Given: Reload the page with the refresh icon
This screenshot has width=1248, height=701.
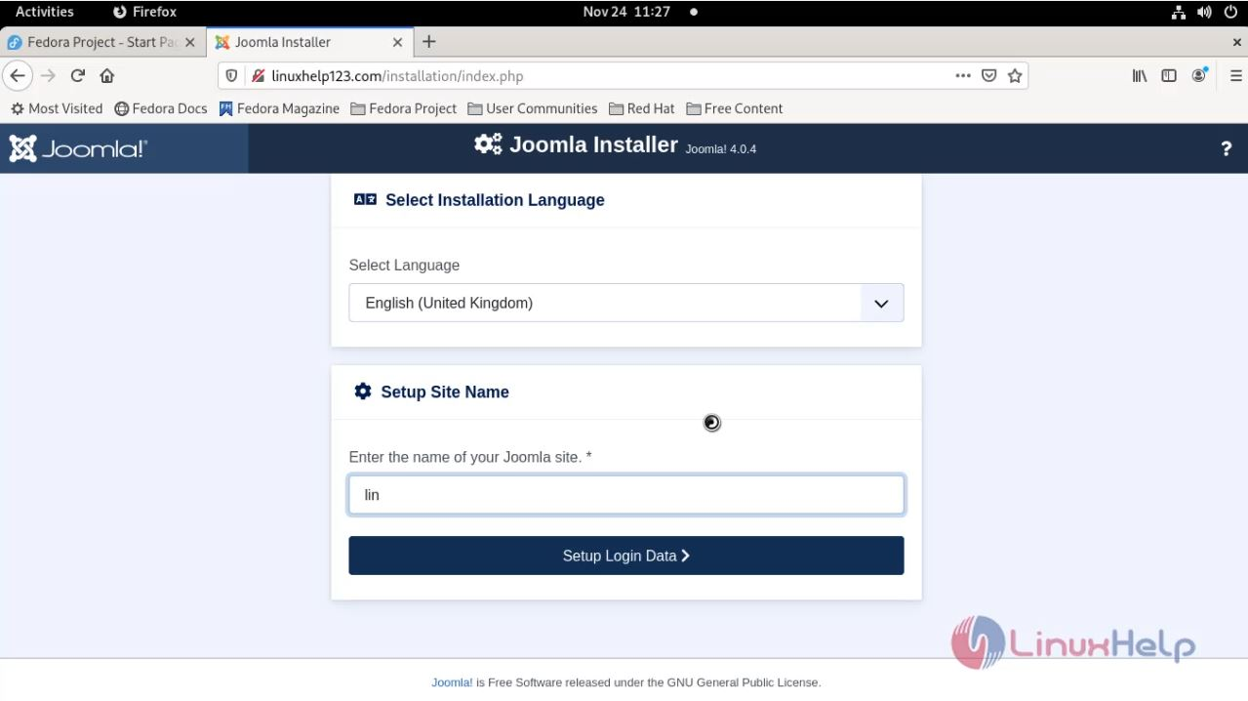Looking at the screenshot, I should pos(78,75).
